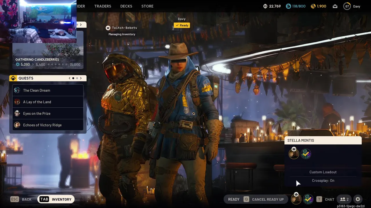Click the Managing Inventory status text

(x=122, y=34)
